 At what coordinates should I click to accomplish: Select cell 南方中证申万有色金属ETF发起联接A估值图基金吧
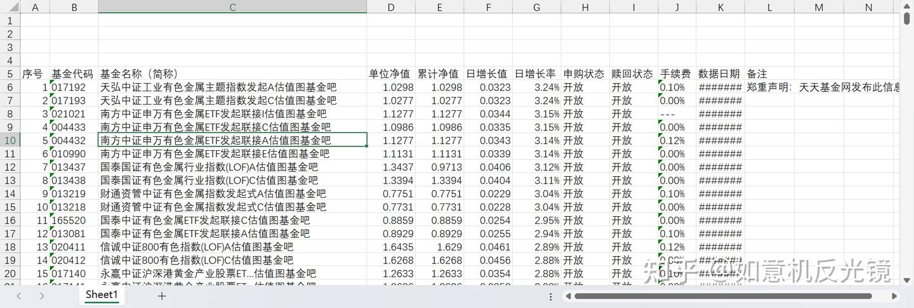tap(232, 140)
